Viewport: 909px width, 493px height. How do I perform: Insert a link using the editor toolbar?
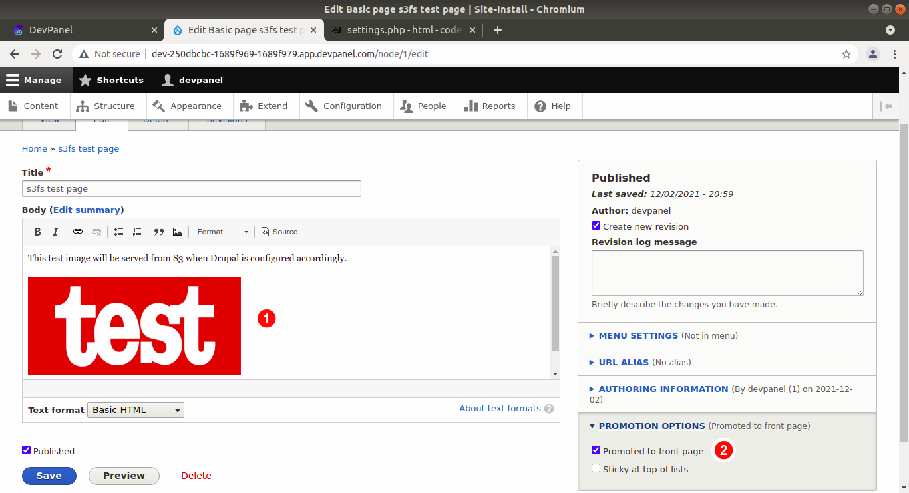point(78,231)
